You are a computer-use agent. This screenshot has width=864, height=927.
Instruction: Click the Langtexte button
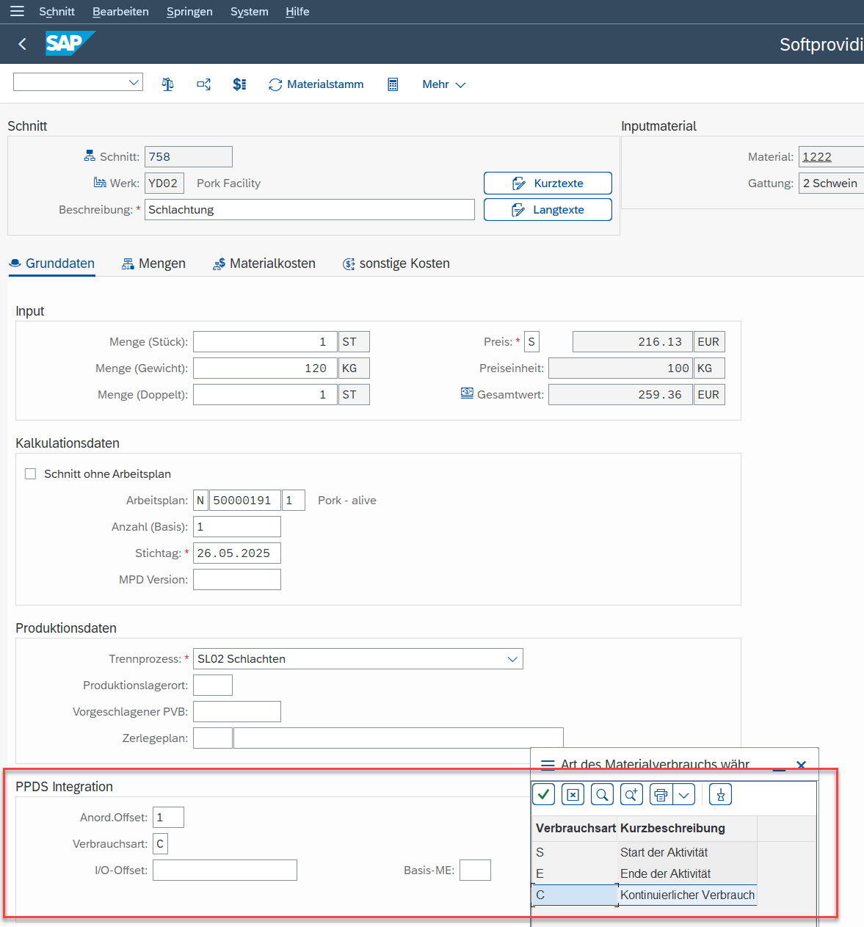click(x=548, y=210)
